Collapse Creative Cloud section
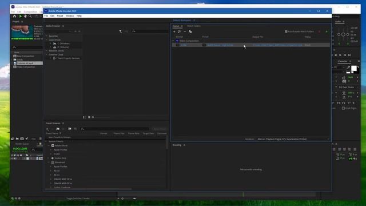Screen dimensions: 366x206 point(47,54)
